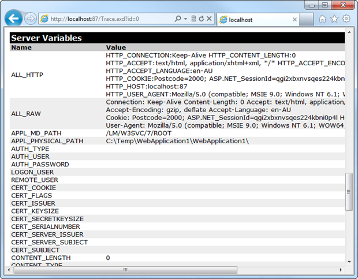
Task: Click the CERT_SUBJECT row name
Action: click(x=35, y=250)
